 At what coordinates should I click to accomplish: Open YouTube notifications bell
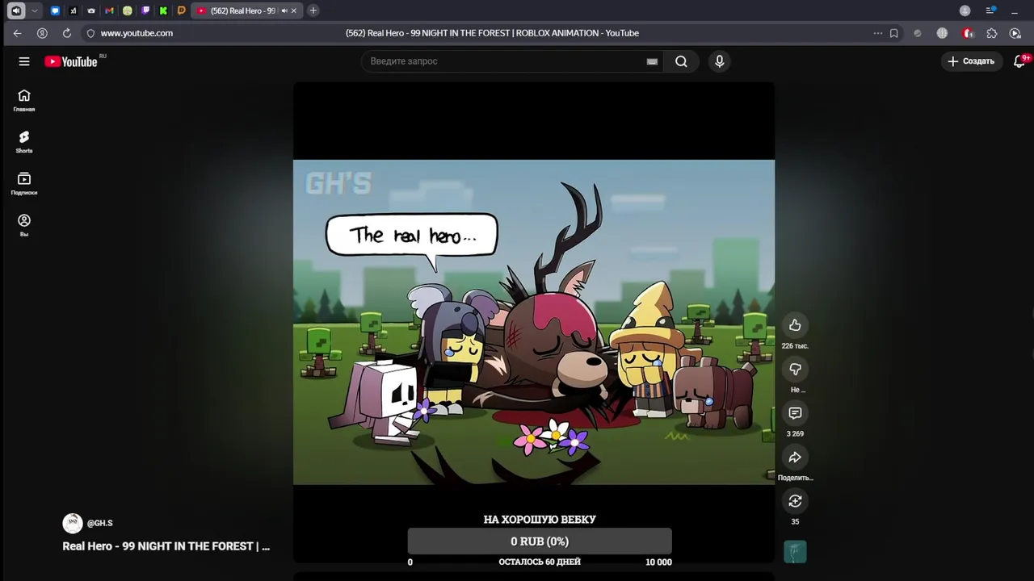click(1019, 61)
